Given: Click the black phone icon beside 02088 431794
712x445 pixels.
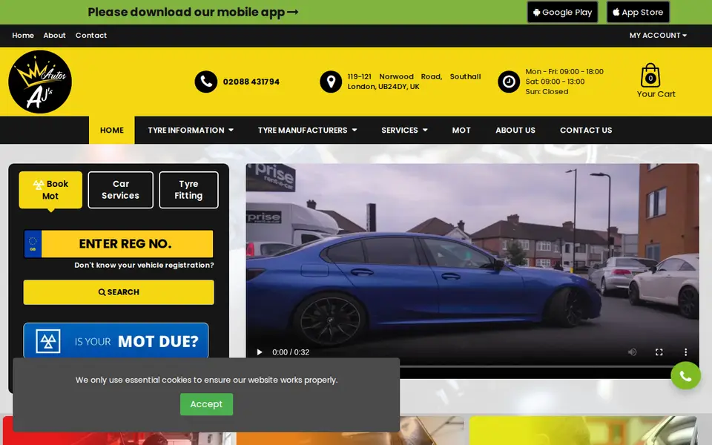Looking at the screenshot, I should pyautogui.click(x=205, y=82).
